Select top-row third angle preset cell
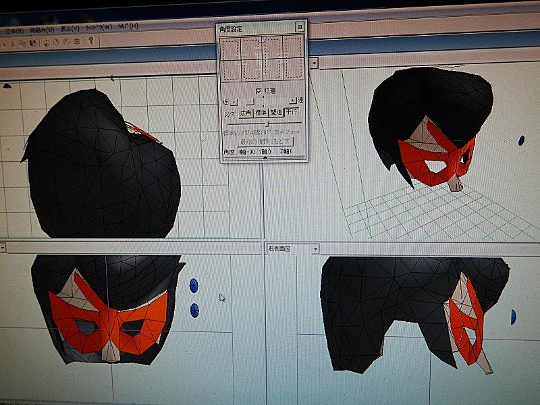The image size is (540, 405). [x=273, y=47]
